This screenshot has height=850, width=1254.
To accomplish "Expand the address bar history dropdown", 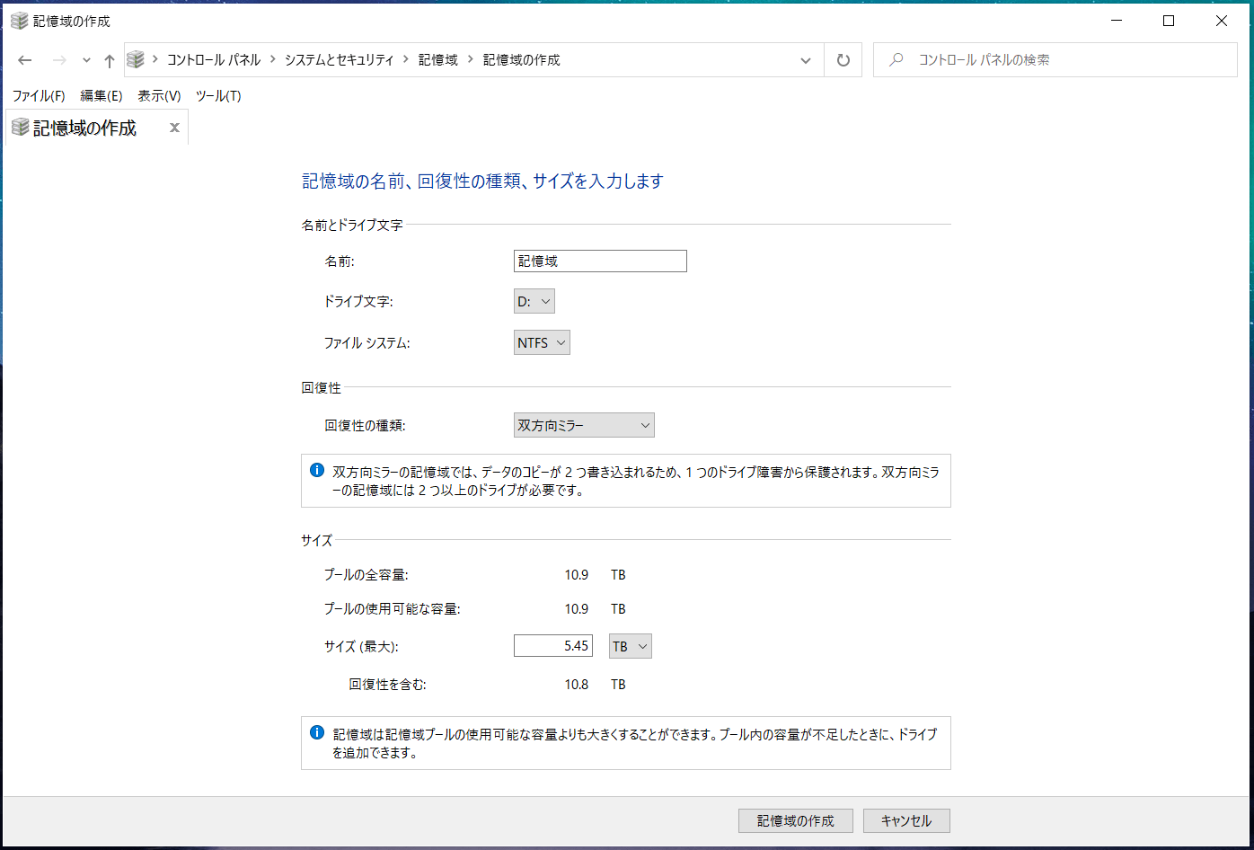I will coord(806,60).
